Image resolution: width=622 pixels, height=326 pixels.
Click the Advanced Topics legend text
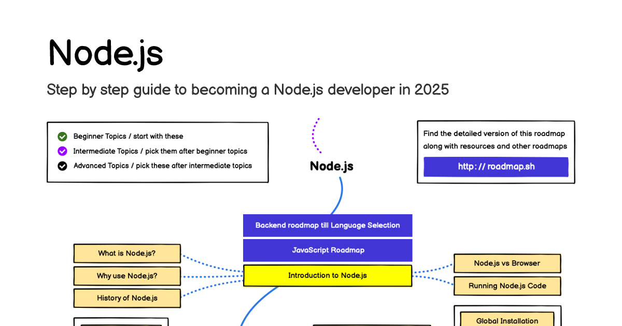click(x=162, y=166)
